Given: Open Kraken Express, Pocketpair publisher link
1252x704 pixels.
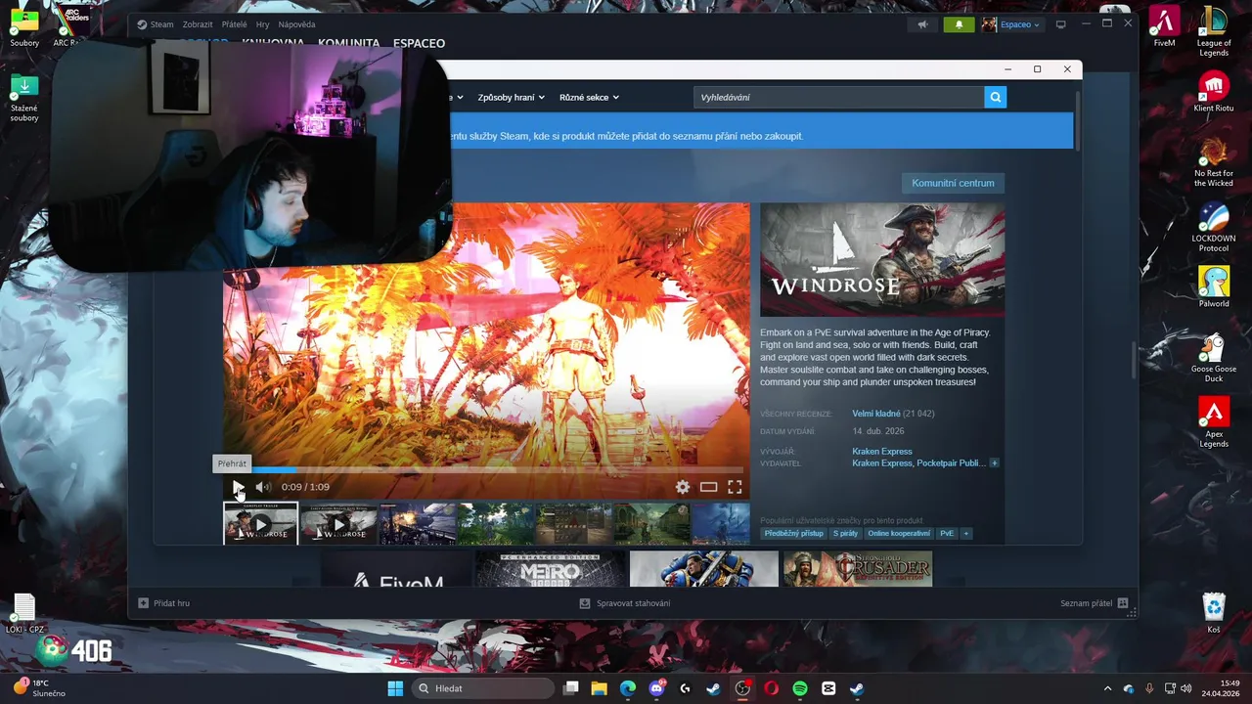Looking at the screenshot, I should (918, 463).
